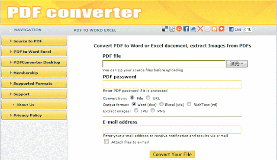Share page via Delicious icon
Image resolution: width=277 pixels, height=160 pixels.
click(165, 29)
